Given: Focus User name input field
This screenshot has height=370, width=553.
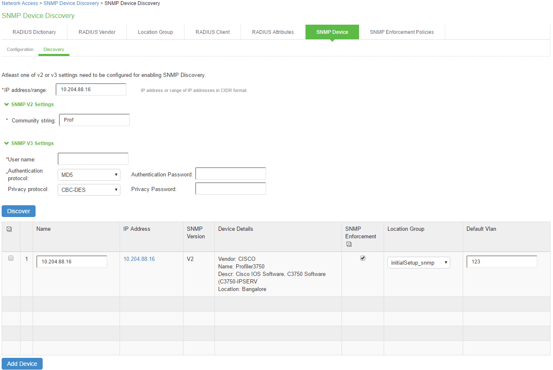Looking at the screenshot, I should click(x=93, y=159).
